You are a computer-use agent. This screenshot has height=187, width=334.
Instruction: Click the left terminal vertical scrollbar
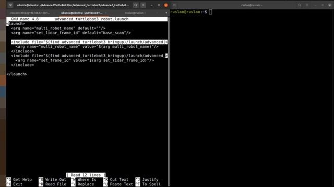[169, 102]
